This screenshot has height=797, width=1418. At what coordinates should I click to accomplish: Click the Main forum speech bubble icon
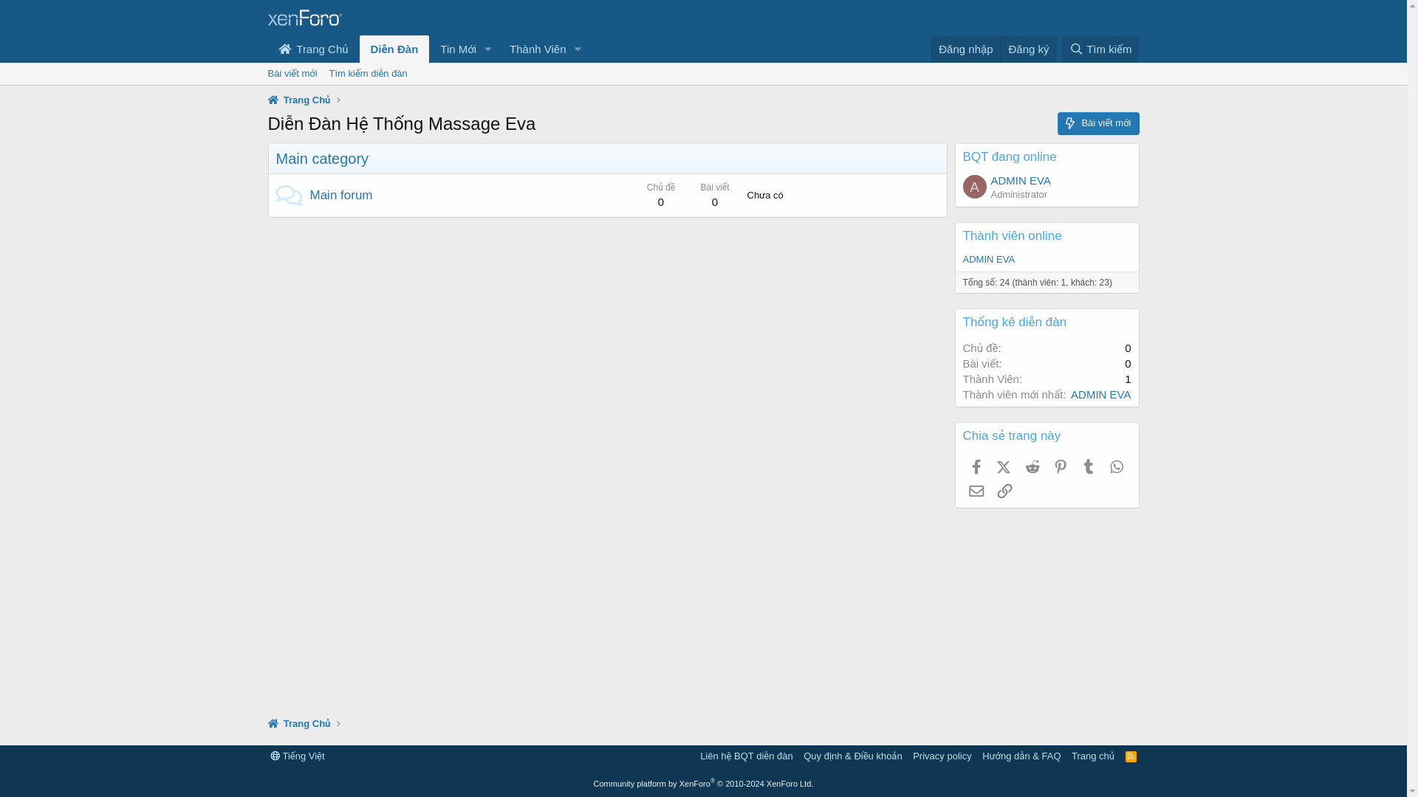pos(289,196)
